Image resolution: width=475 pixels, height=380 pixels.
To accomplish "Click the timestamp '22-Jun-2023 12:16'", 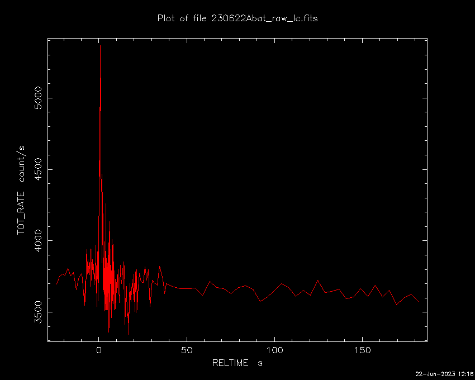I will (x=444, y=374).
